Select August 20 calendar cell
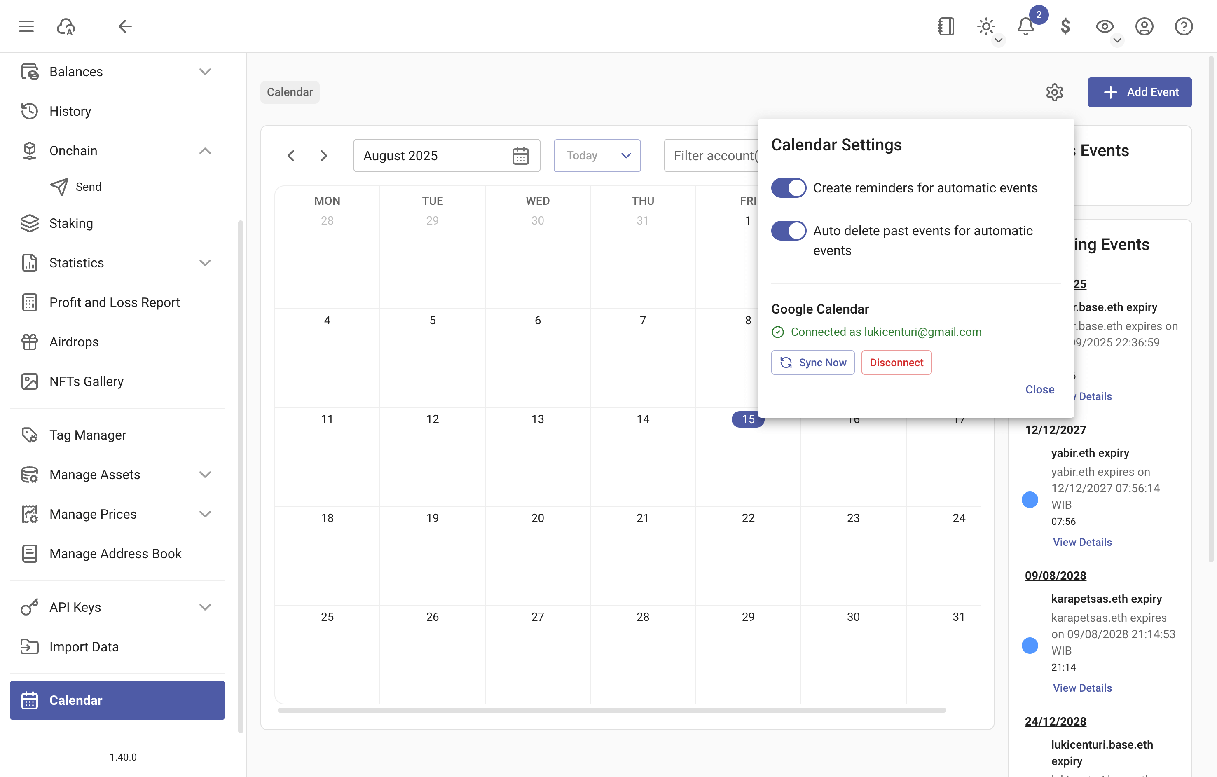1217x777 pixels. pyautogui.click(x=537, y=555)
